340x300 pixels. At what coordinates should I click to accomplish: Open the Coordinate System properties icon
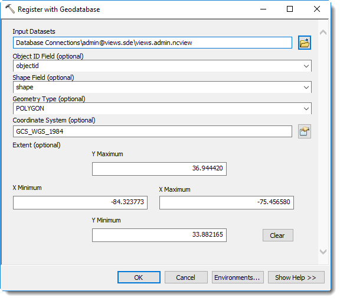coord(304,131)
